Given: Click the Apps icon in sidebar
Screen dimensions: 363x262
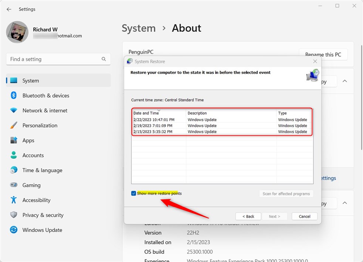Looking at the screenshot, I should click(x=14, y=140).
